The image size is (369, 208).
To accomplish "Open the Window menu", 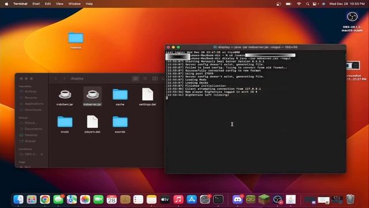I will [74, 4].
